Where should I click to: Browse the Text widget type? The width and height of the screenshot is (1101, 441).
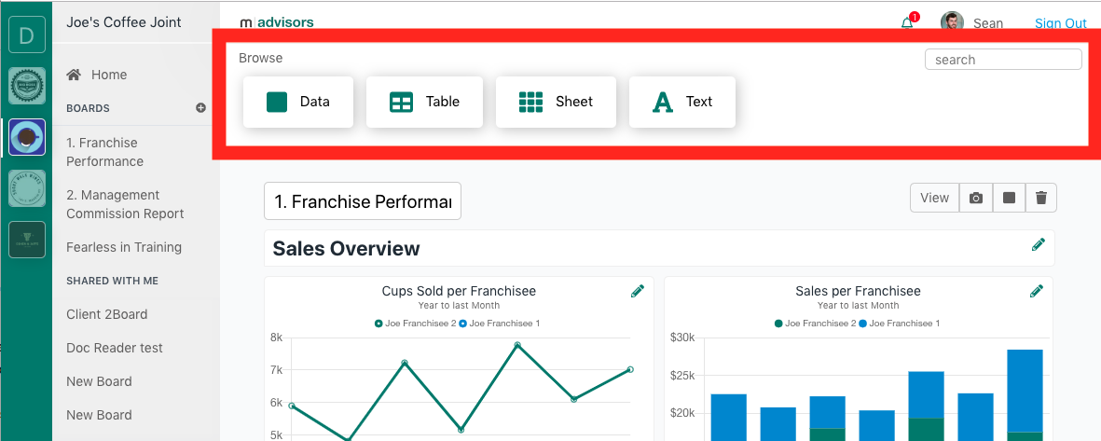coord(681,102)
